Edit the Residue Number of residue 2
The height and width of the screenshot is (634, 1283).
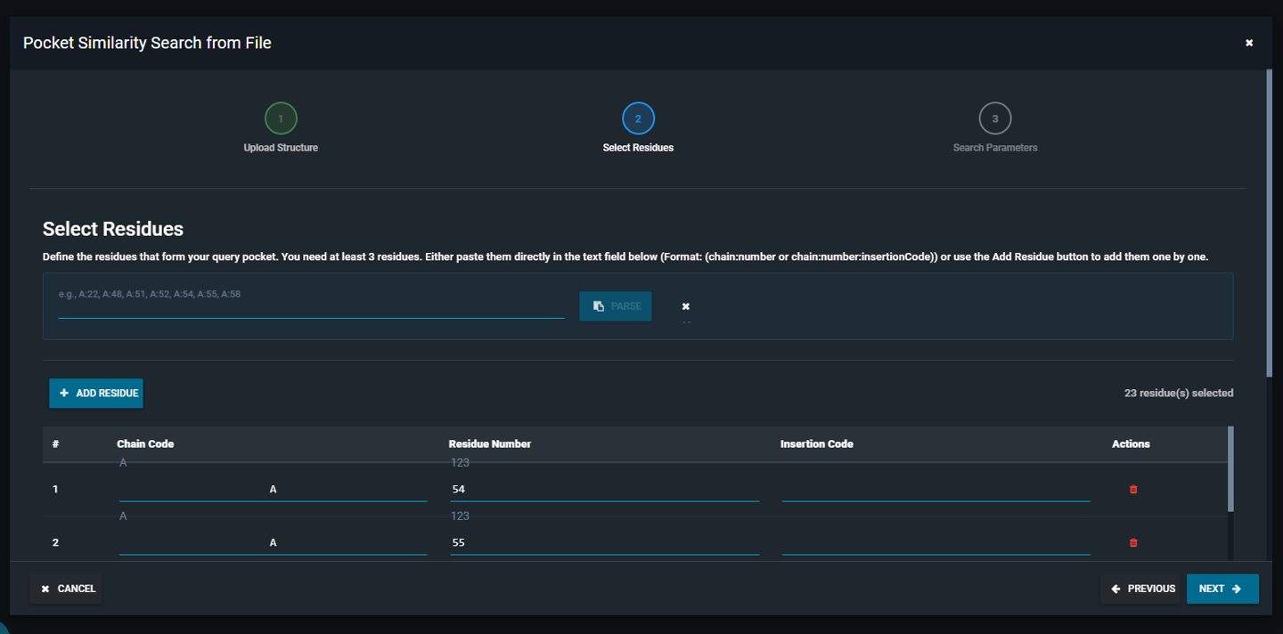tap(604, 542)
